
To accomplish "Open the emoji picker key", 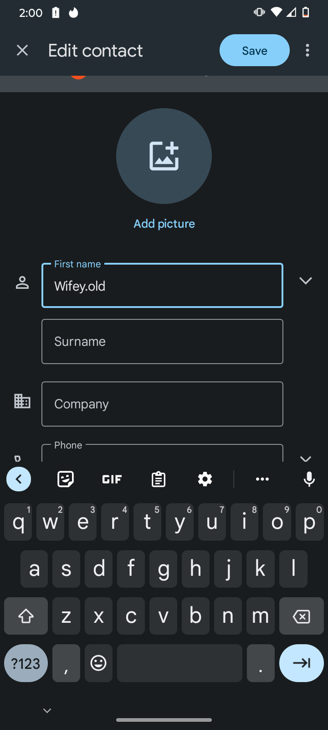I will coord(98,663).
